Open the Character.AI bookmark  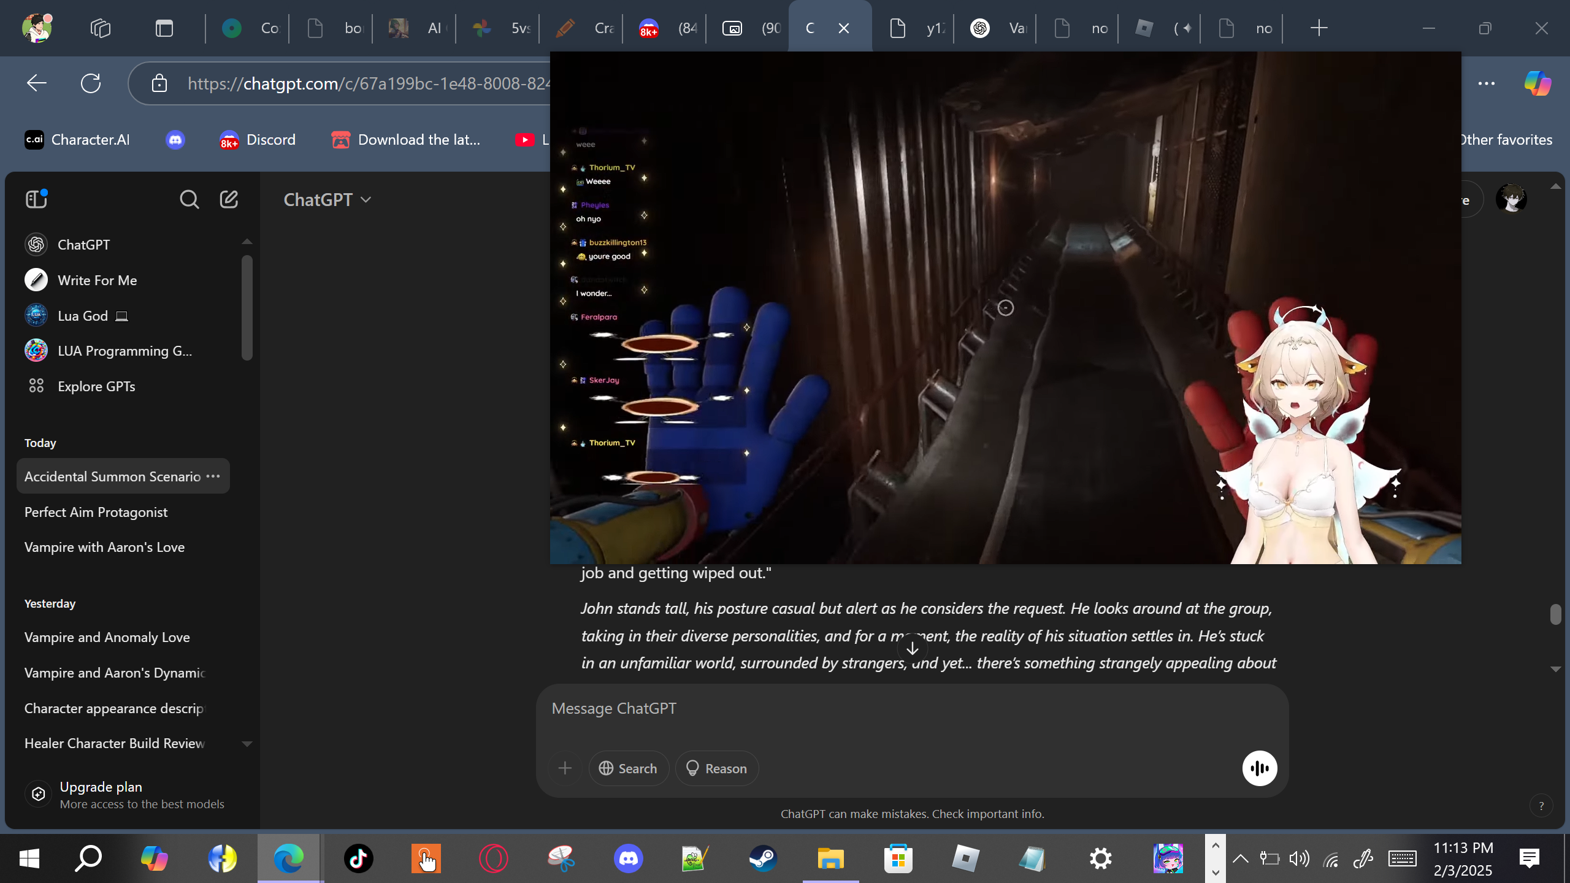point(77,140)
